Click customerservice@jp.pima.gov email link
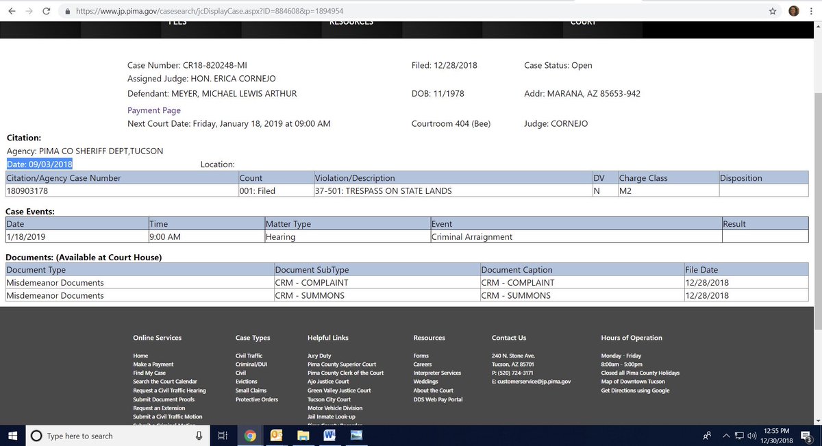 click(534, 382)
